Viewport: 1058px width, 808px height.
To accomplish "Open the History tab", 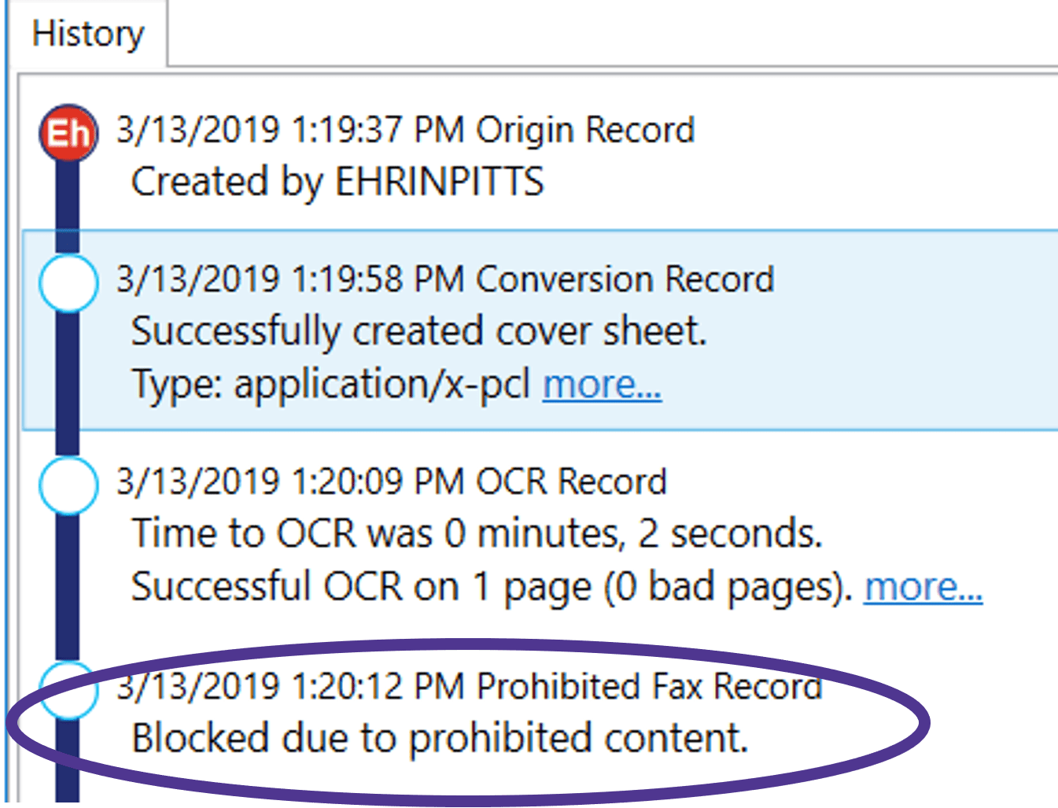I will [x=87, y=33].
